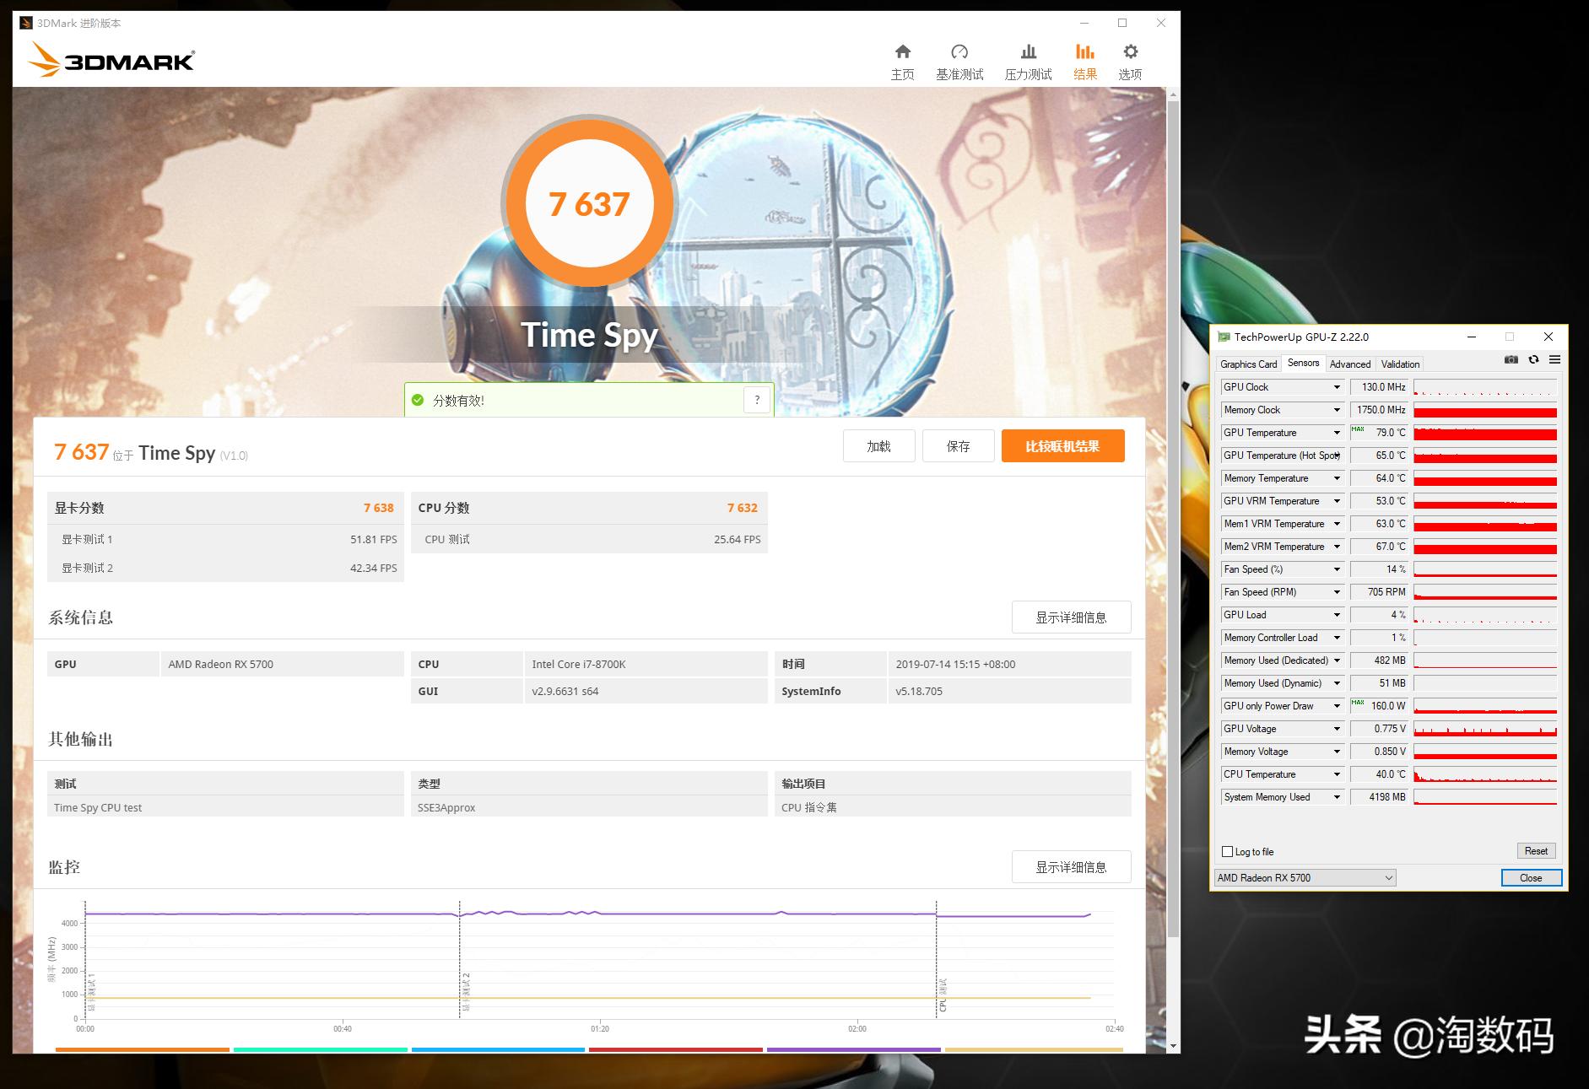Open the GPU Clock sensor dropdown

pyautogui.click(x=1336, y=386)
